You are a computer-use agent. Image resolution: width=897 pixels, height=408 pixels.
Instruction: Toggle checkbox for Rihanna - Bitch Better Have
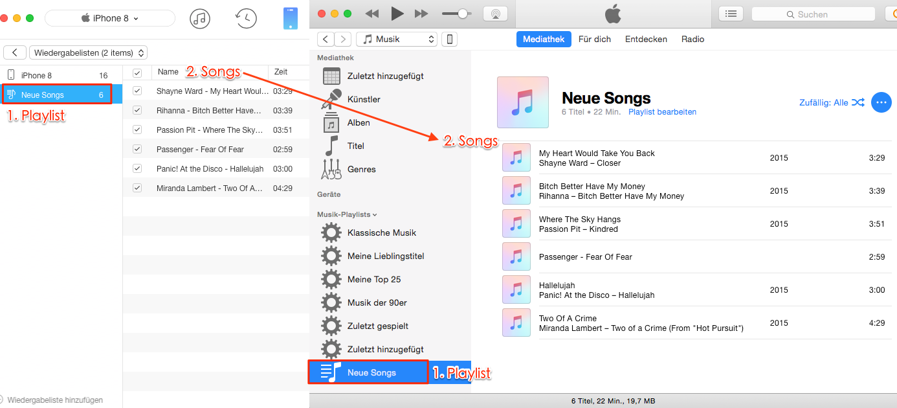(x=137, y=111)
